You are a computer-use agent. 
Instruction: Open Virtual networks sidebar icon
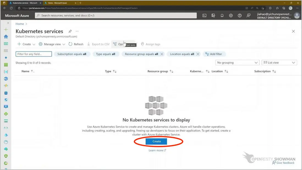[x=6, y=128]
